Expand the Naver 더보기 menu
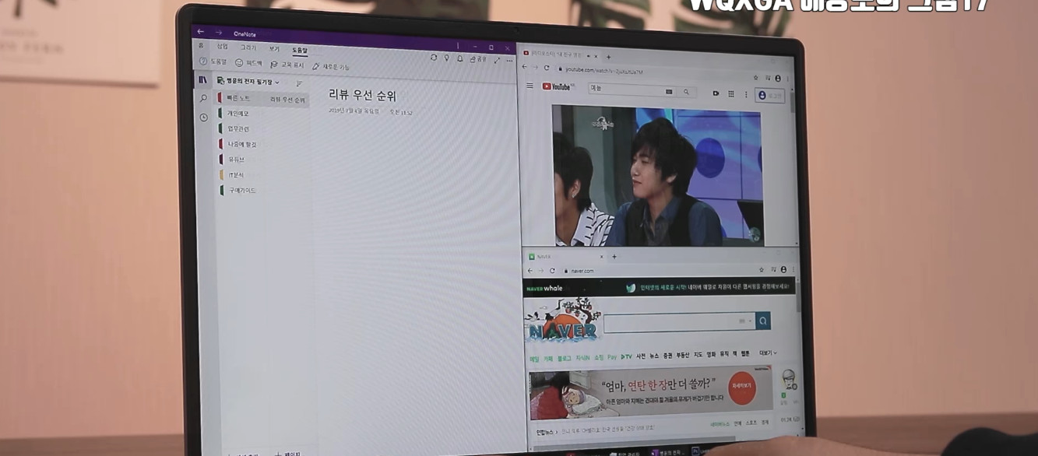This screenshot has width=1038, height=456. coord(768,353)
